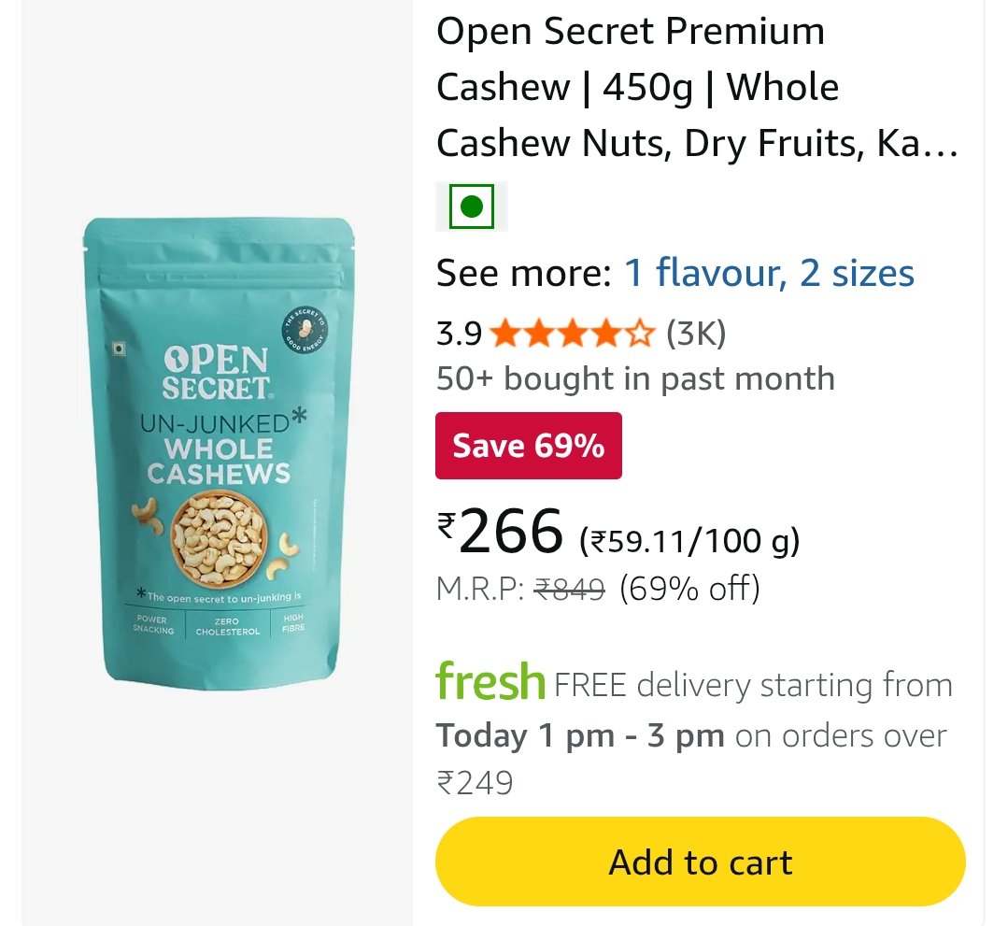Open the '1 flavour, 2 sizes' link
Viewport: 1008px width, 926px height.
tap(769, 273)
